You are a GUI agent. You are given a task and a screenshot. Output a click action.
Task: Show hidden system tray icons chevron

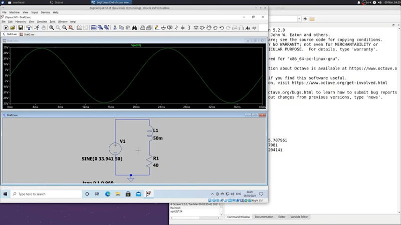213,194
